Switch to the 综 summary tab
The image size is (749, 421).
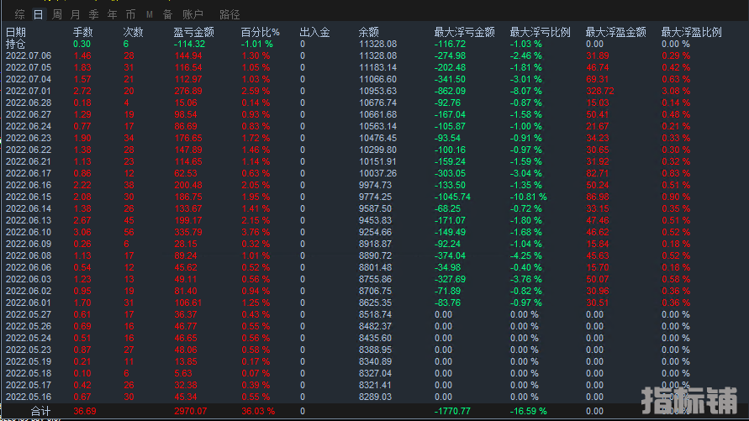(x=19, y=14)
